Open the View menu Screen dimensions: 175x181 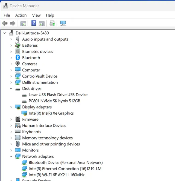coord(36,15)
